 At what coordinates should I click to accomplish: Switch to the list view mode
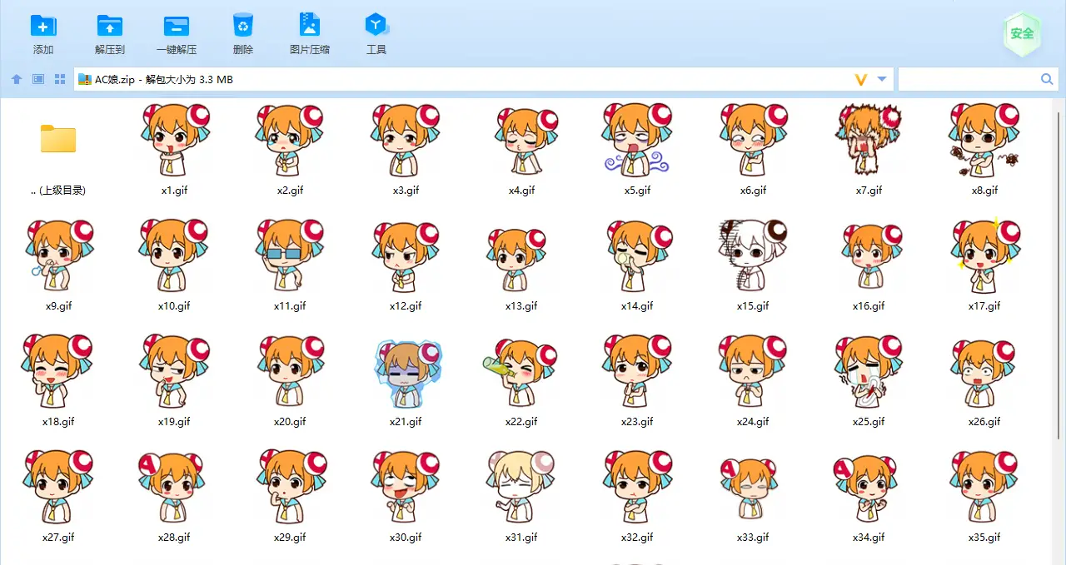[x=38, y=79]
